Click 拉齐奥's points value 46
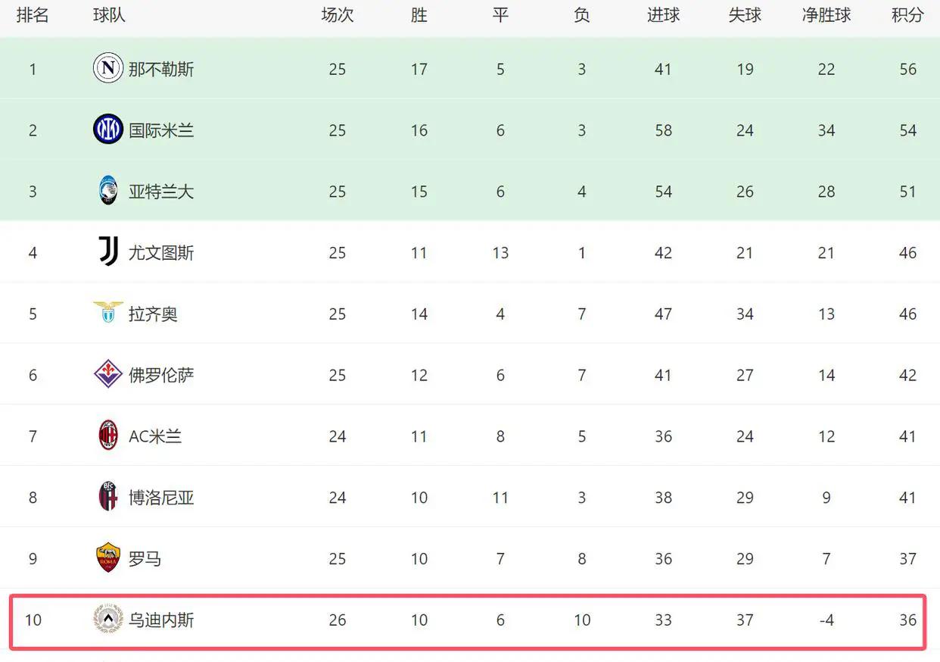This screenshot has height=662, width=940. (907, 314)
